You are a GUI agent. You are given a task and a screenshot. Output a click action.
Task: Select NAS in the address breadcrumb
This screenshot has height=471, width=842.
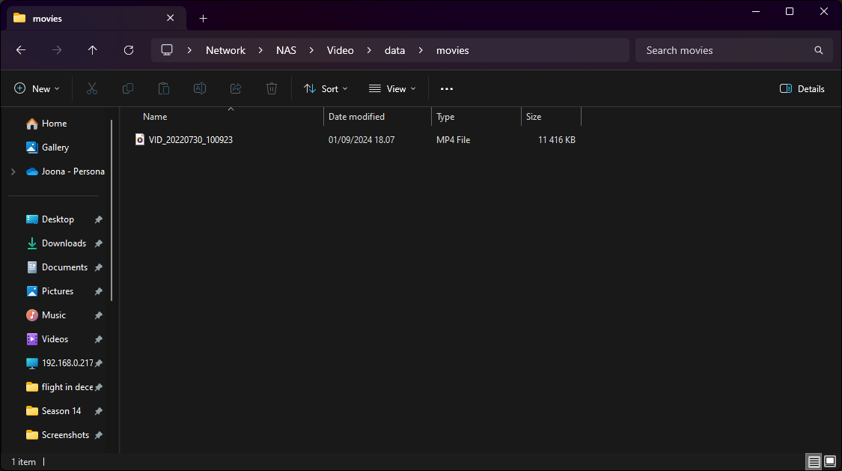[286, 50]
